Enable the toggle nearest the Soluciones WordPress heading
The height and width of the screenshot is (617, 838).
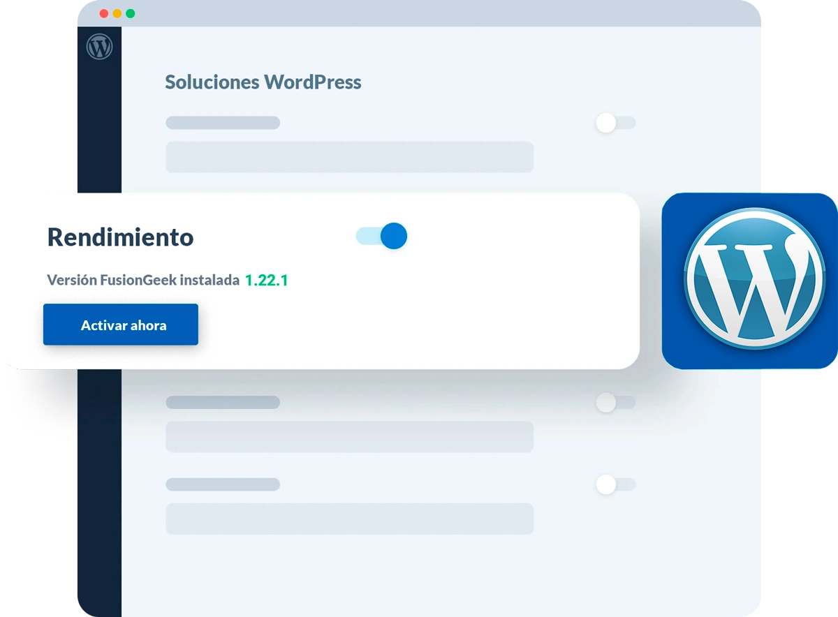click(x=615, y=123)
